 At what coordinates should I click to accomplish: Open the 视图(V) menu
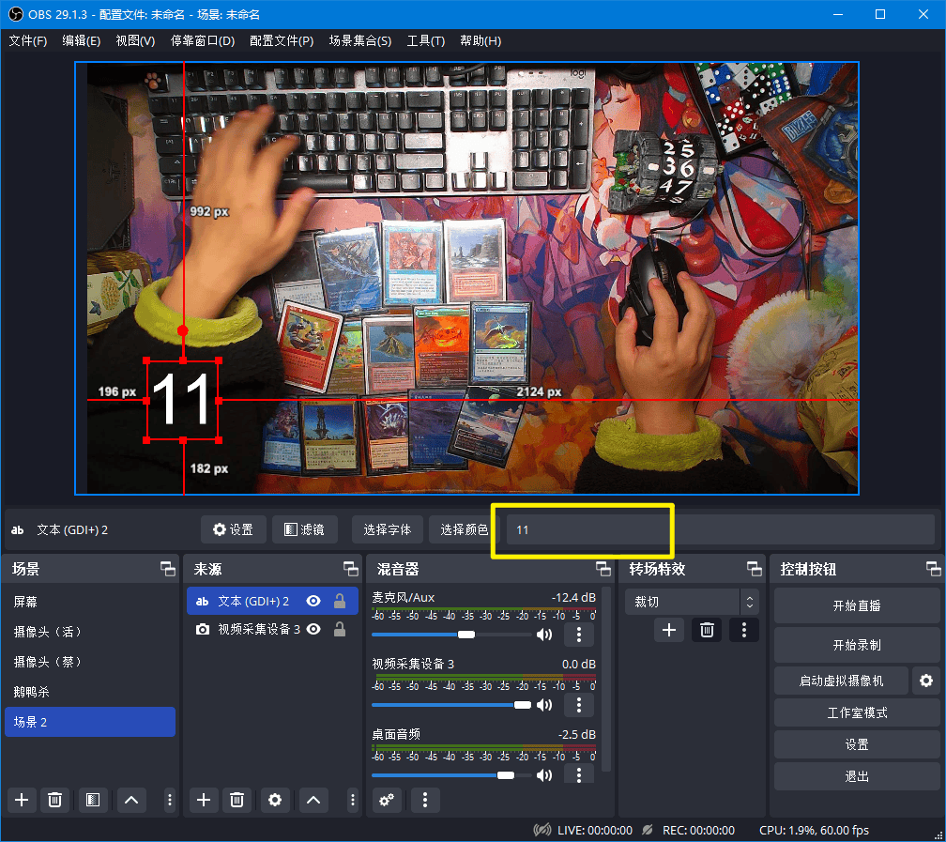click(x=135, y=41)
